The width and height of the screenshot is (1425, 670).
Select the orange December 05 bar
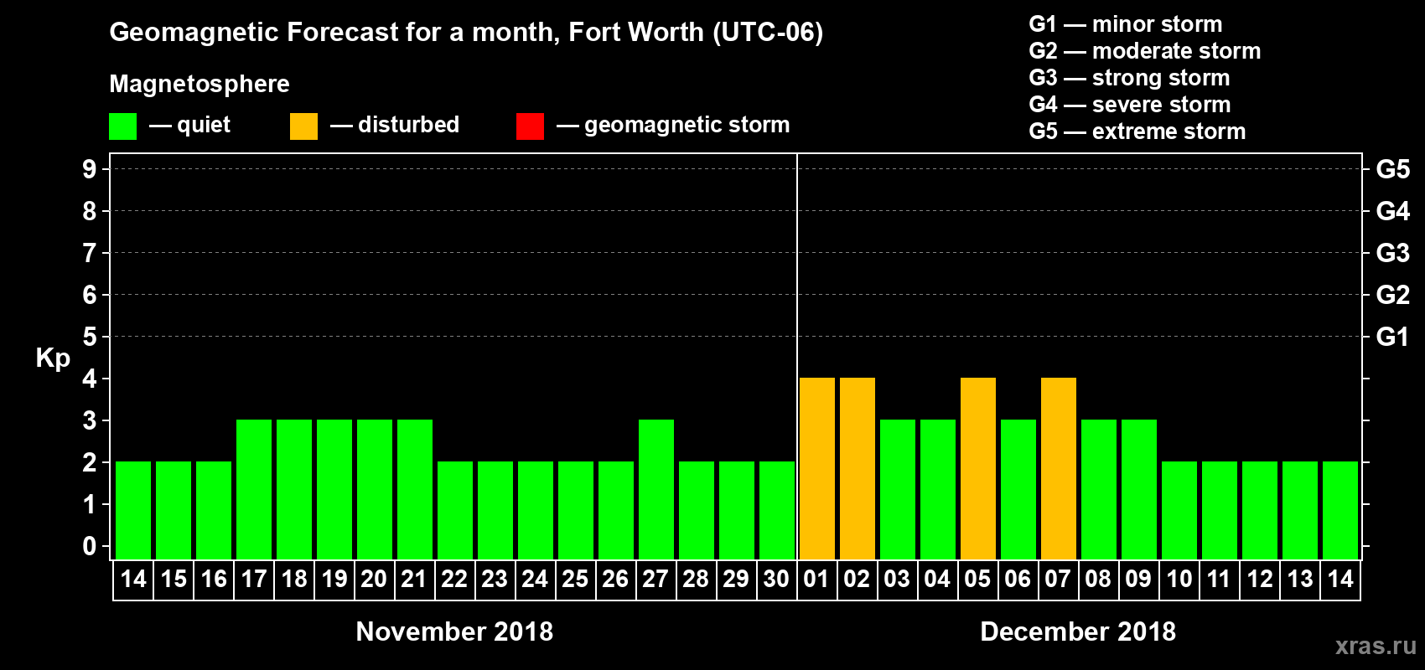978,468
